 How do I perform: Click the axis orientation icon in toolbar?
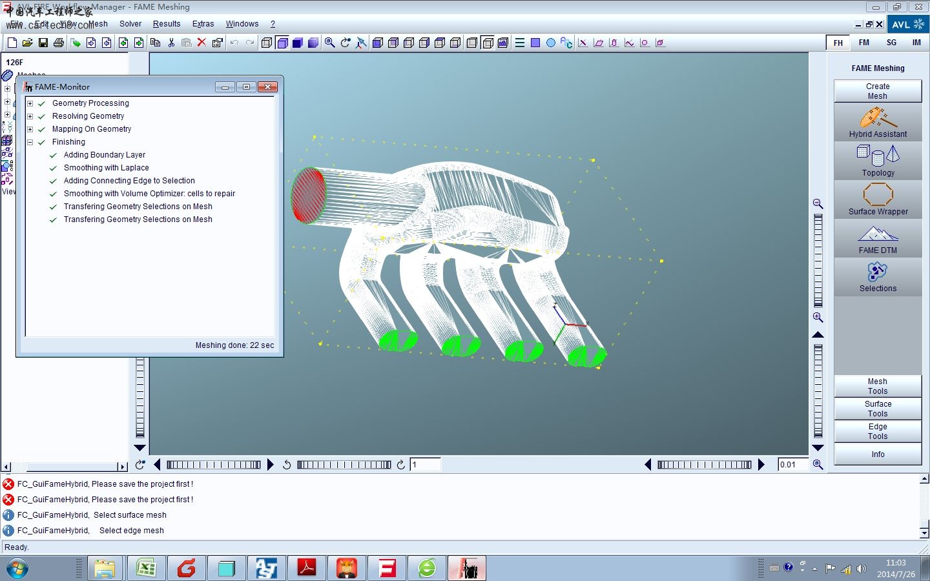point(362,43)
